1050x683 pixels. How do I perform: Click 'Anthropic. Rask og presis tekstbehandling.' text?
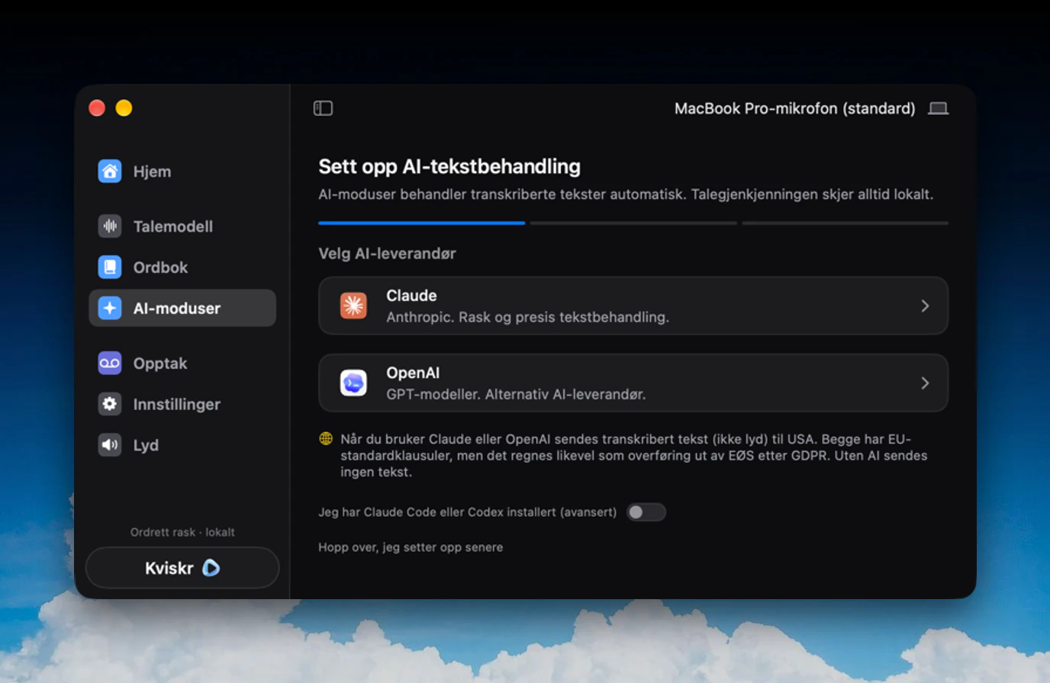pyautogui.click(x=527, y=317)
